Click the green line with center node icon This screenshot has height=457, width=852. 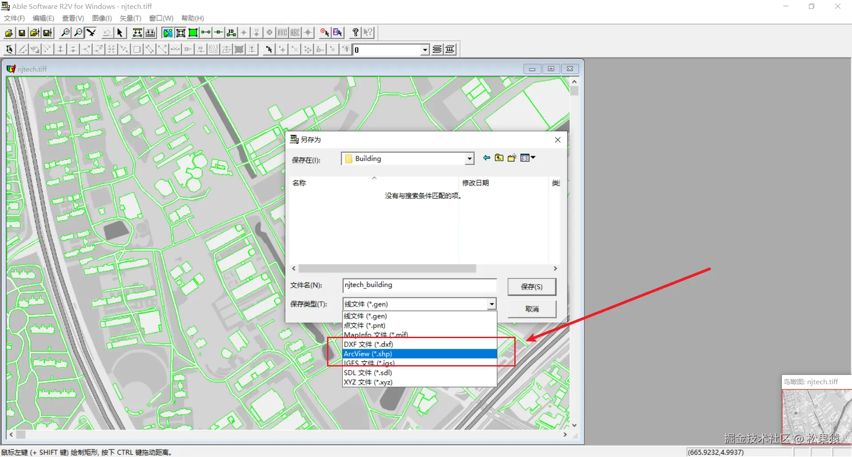tap(219, 33)
